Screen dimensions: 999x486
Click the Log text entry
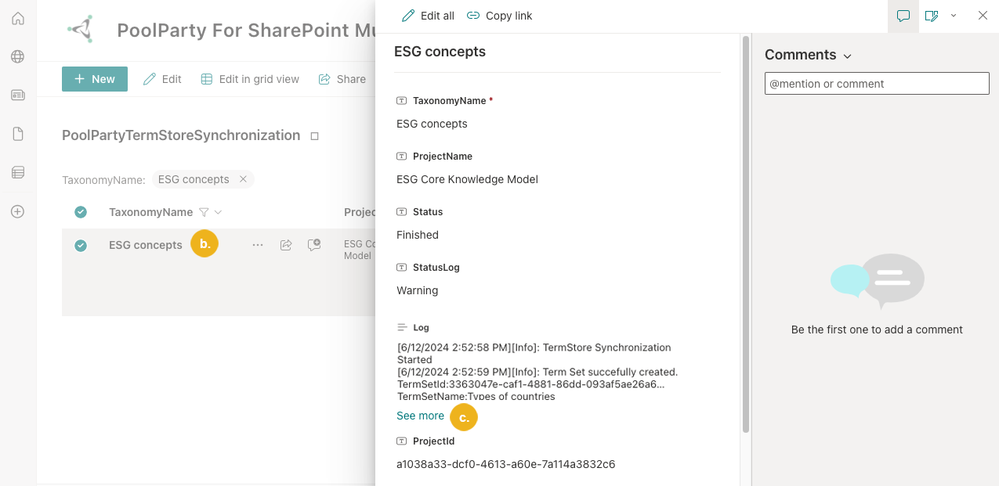[x=538, y=372]
